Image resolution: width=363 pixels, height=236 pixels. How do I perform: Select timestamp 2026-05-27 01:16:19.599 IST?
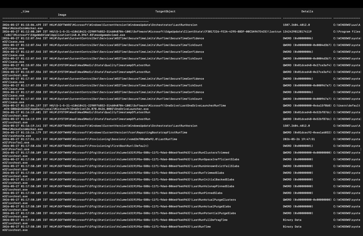click(x=25, y=119)
